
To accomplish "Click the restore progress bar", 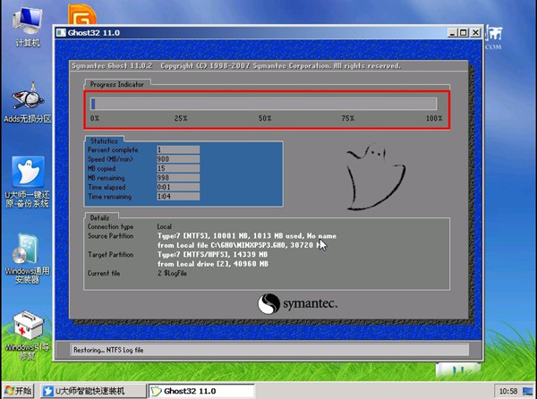I will point(263,104).
